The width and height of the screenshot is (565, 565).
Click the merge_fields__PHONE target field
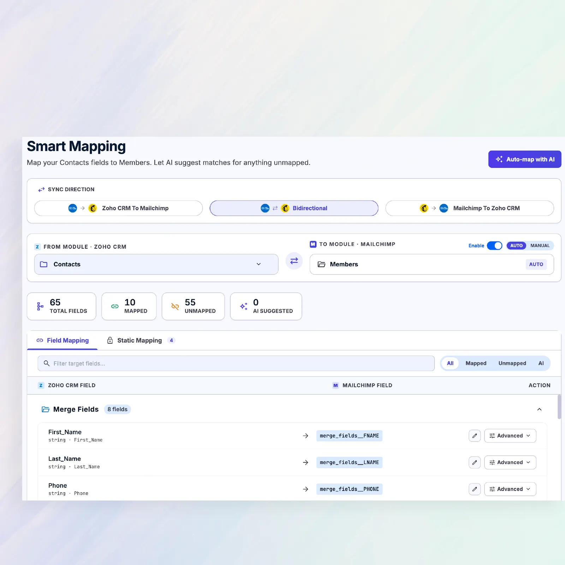point(349,489)
